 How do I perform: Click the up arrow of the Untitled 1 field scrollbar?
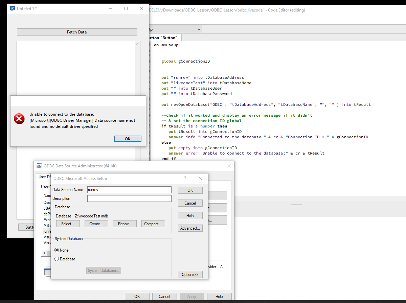point(137,44)
